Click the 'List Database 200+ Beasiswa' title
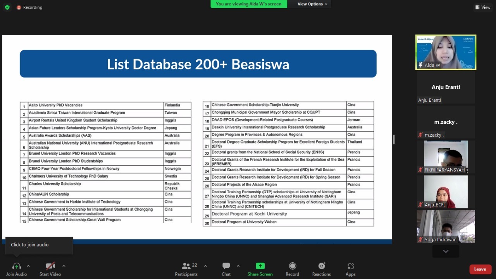This screenshot has height=279, width=496. coord(198,64)
